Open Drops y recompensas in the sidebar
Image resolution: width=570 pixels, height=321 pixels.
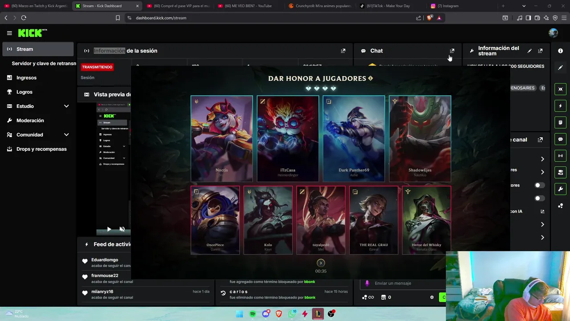point(38,149)
